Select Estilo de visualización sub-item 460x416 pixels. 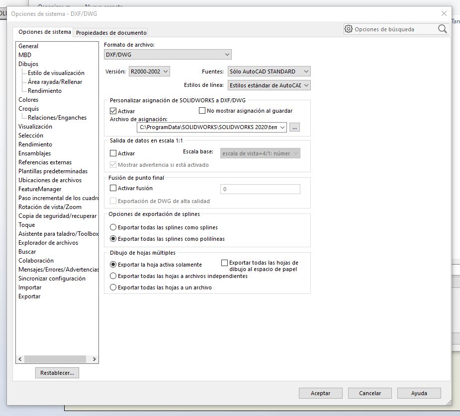click(x=56, y=73)
